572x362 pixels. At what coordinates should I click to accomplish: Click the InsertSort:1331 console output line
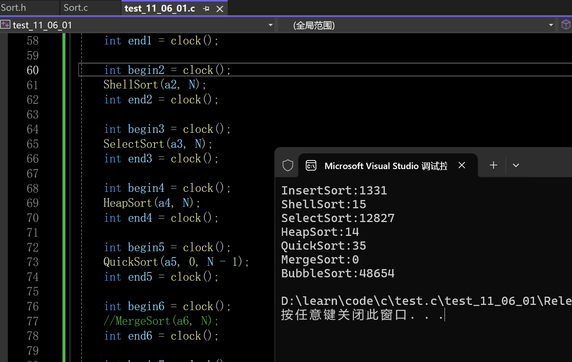(334, 191)
